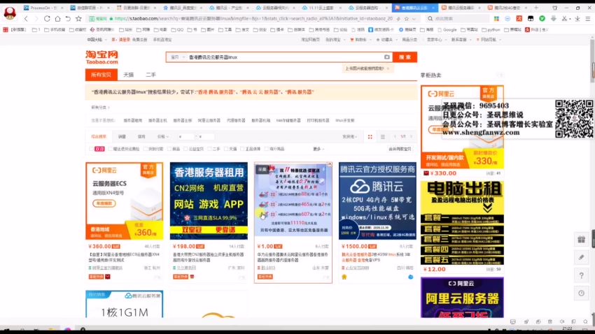Tick the 正品保障 filter checkbox
Image resolution: width=595 pixels, height=334 pixels.
[x=242, y=150]
